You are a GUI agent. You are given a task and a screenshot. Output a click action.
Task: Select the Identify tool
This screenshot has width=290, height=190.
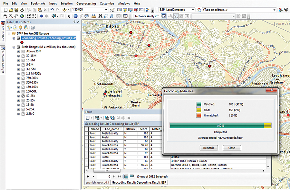click(x=75, y=16)
